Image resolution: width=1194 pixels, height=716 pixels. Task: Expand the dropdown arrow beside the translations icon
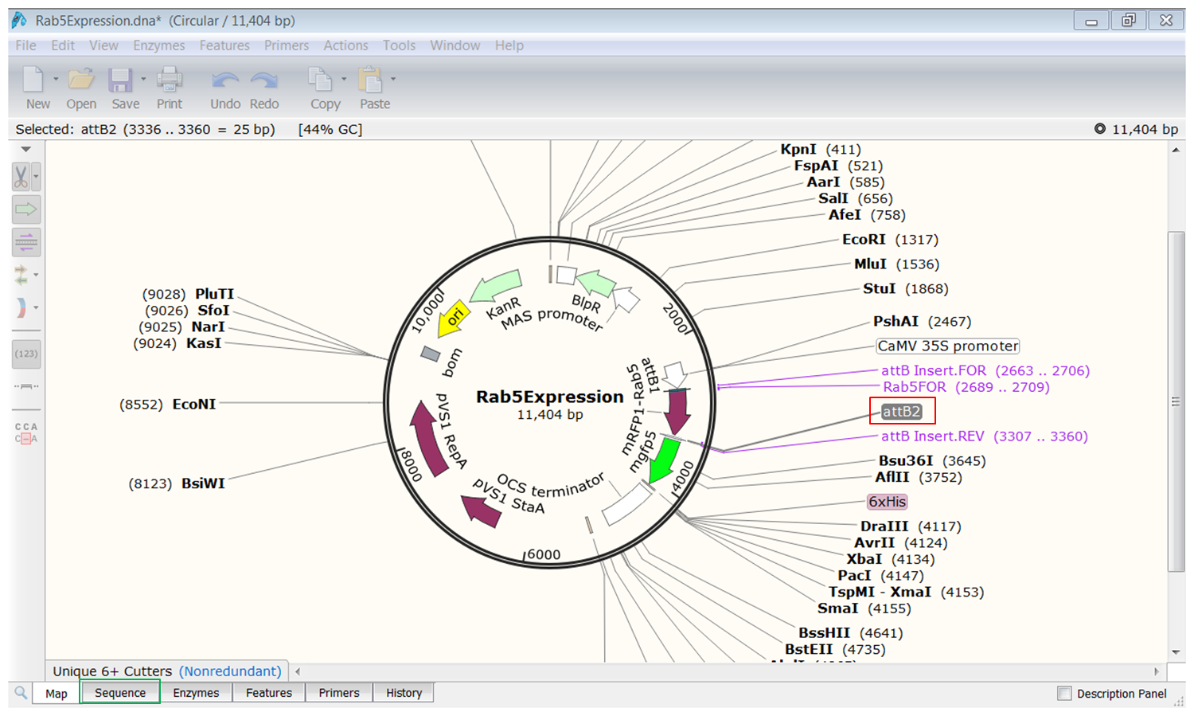(36, 275)
